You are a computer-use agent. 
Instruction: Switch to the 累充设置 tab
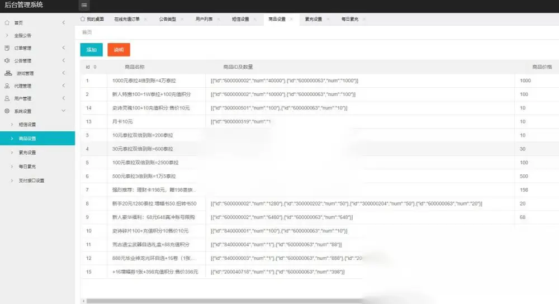(314, 19)
